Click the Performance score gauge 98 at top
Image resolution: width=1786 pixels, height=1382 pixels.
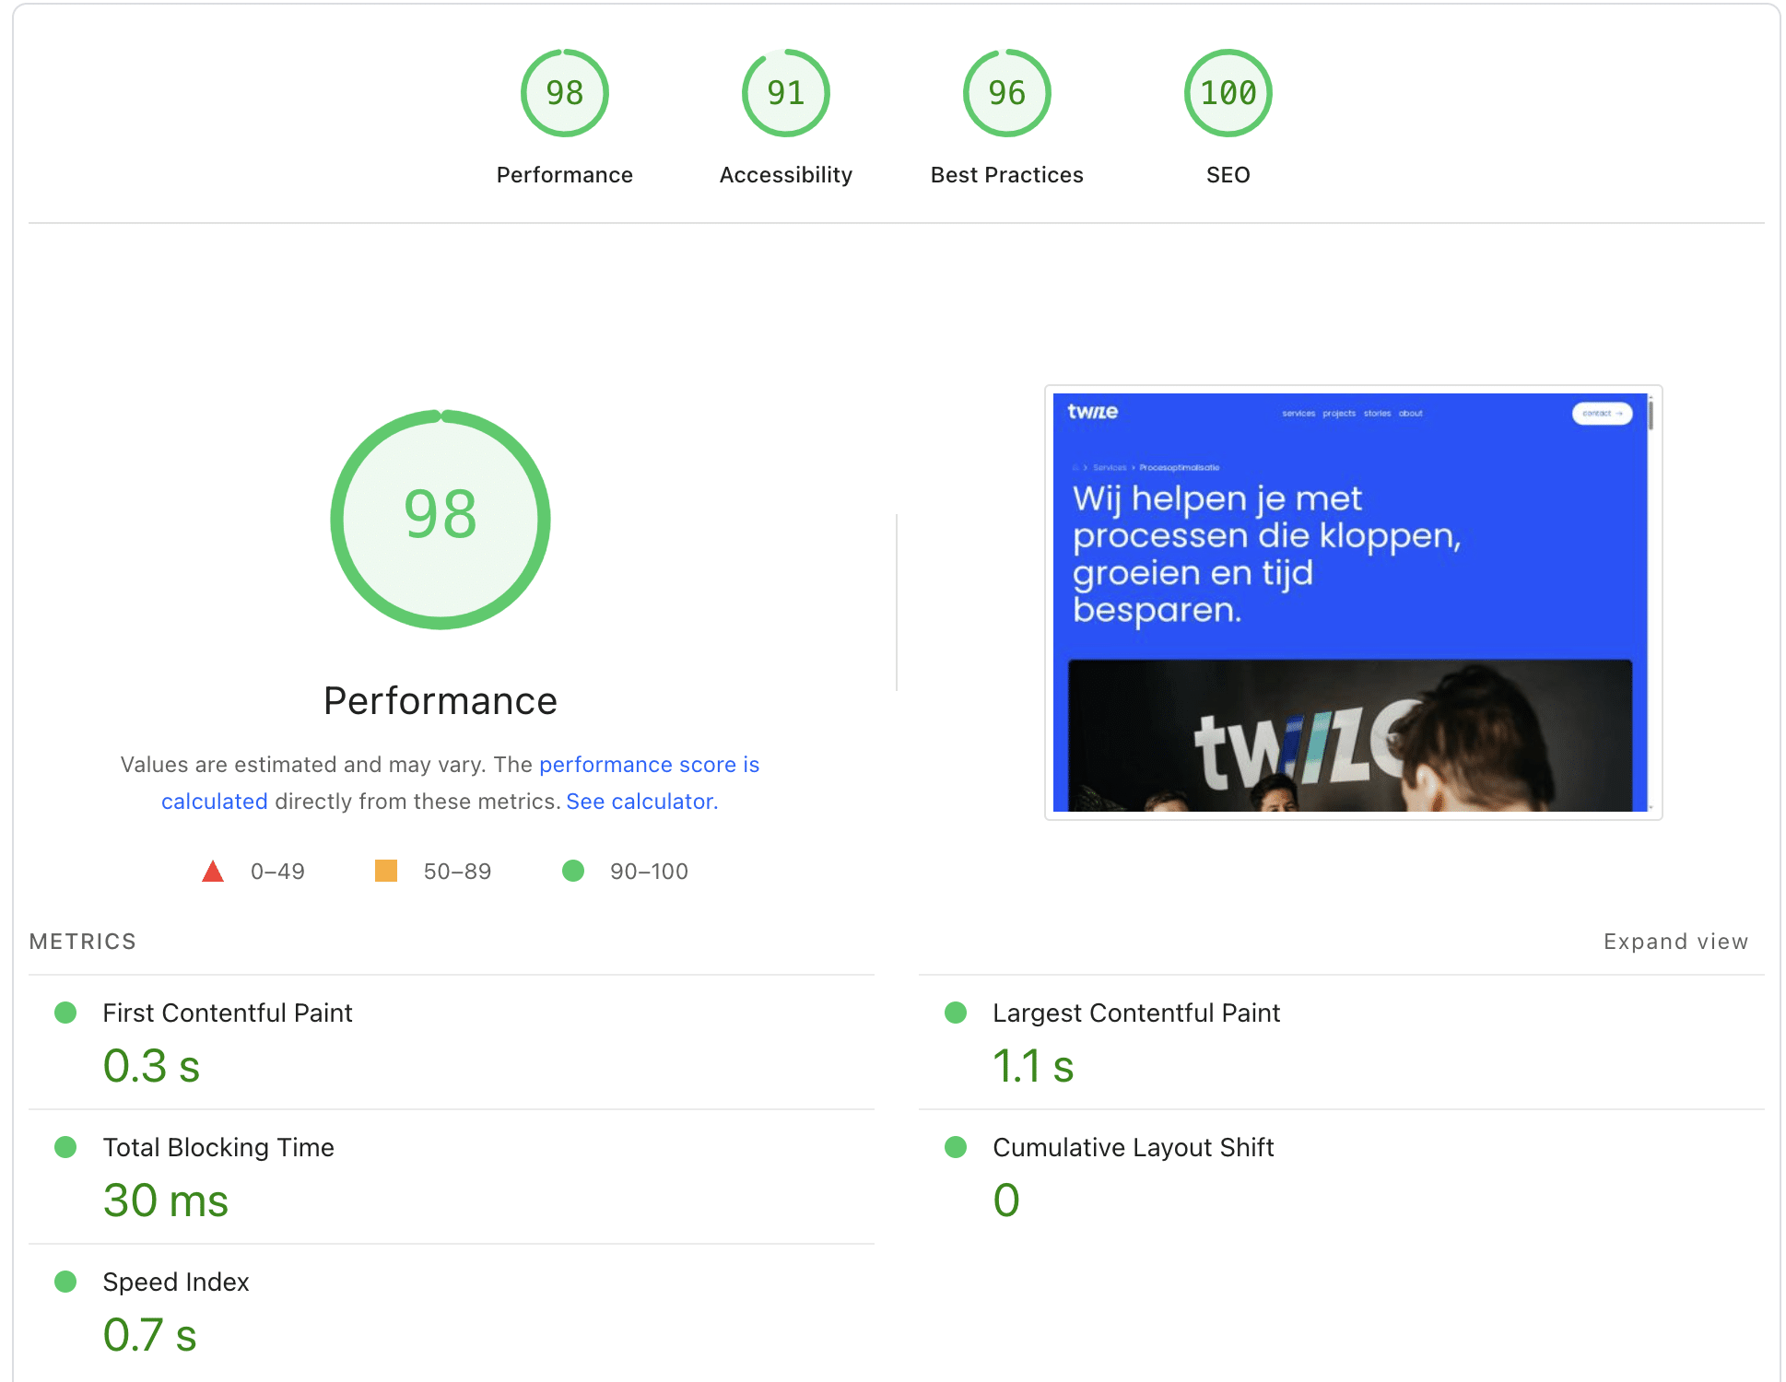pyautogui.click(x=564, y=93)
